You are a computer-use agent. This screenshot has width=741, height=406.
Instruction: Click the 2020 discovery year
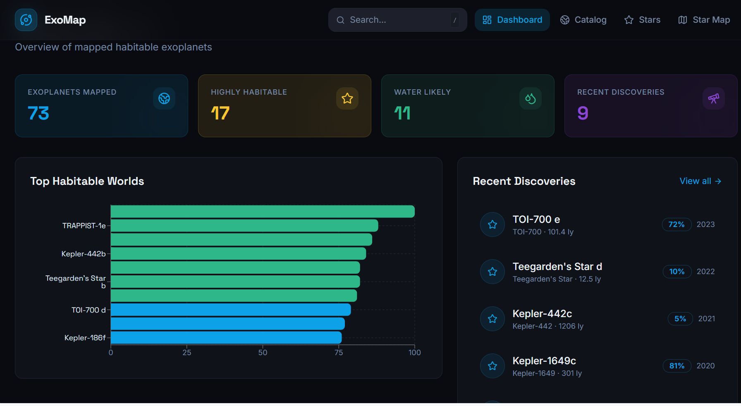click(x=706, y=366)
